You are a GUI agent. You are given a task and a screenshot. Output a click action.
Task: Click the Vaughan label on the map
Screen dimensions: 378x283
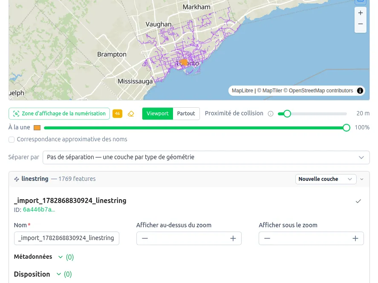159,24
